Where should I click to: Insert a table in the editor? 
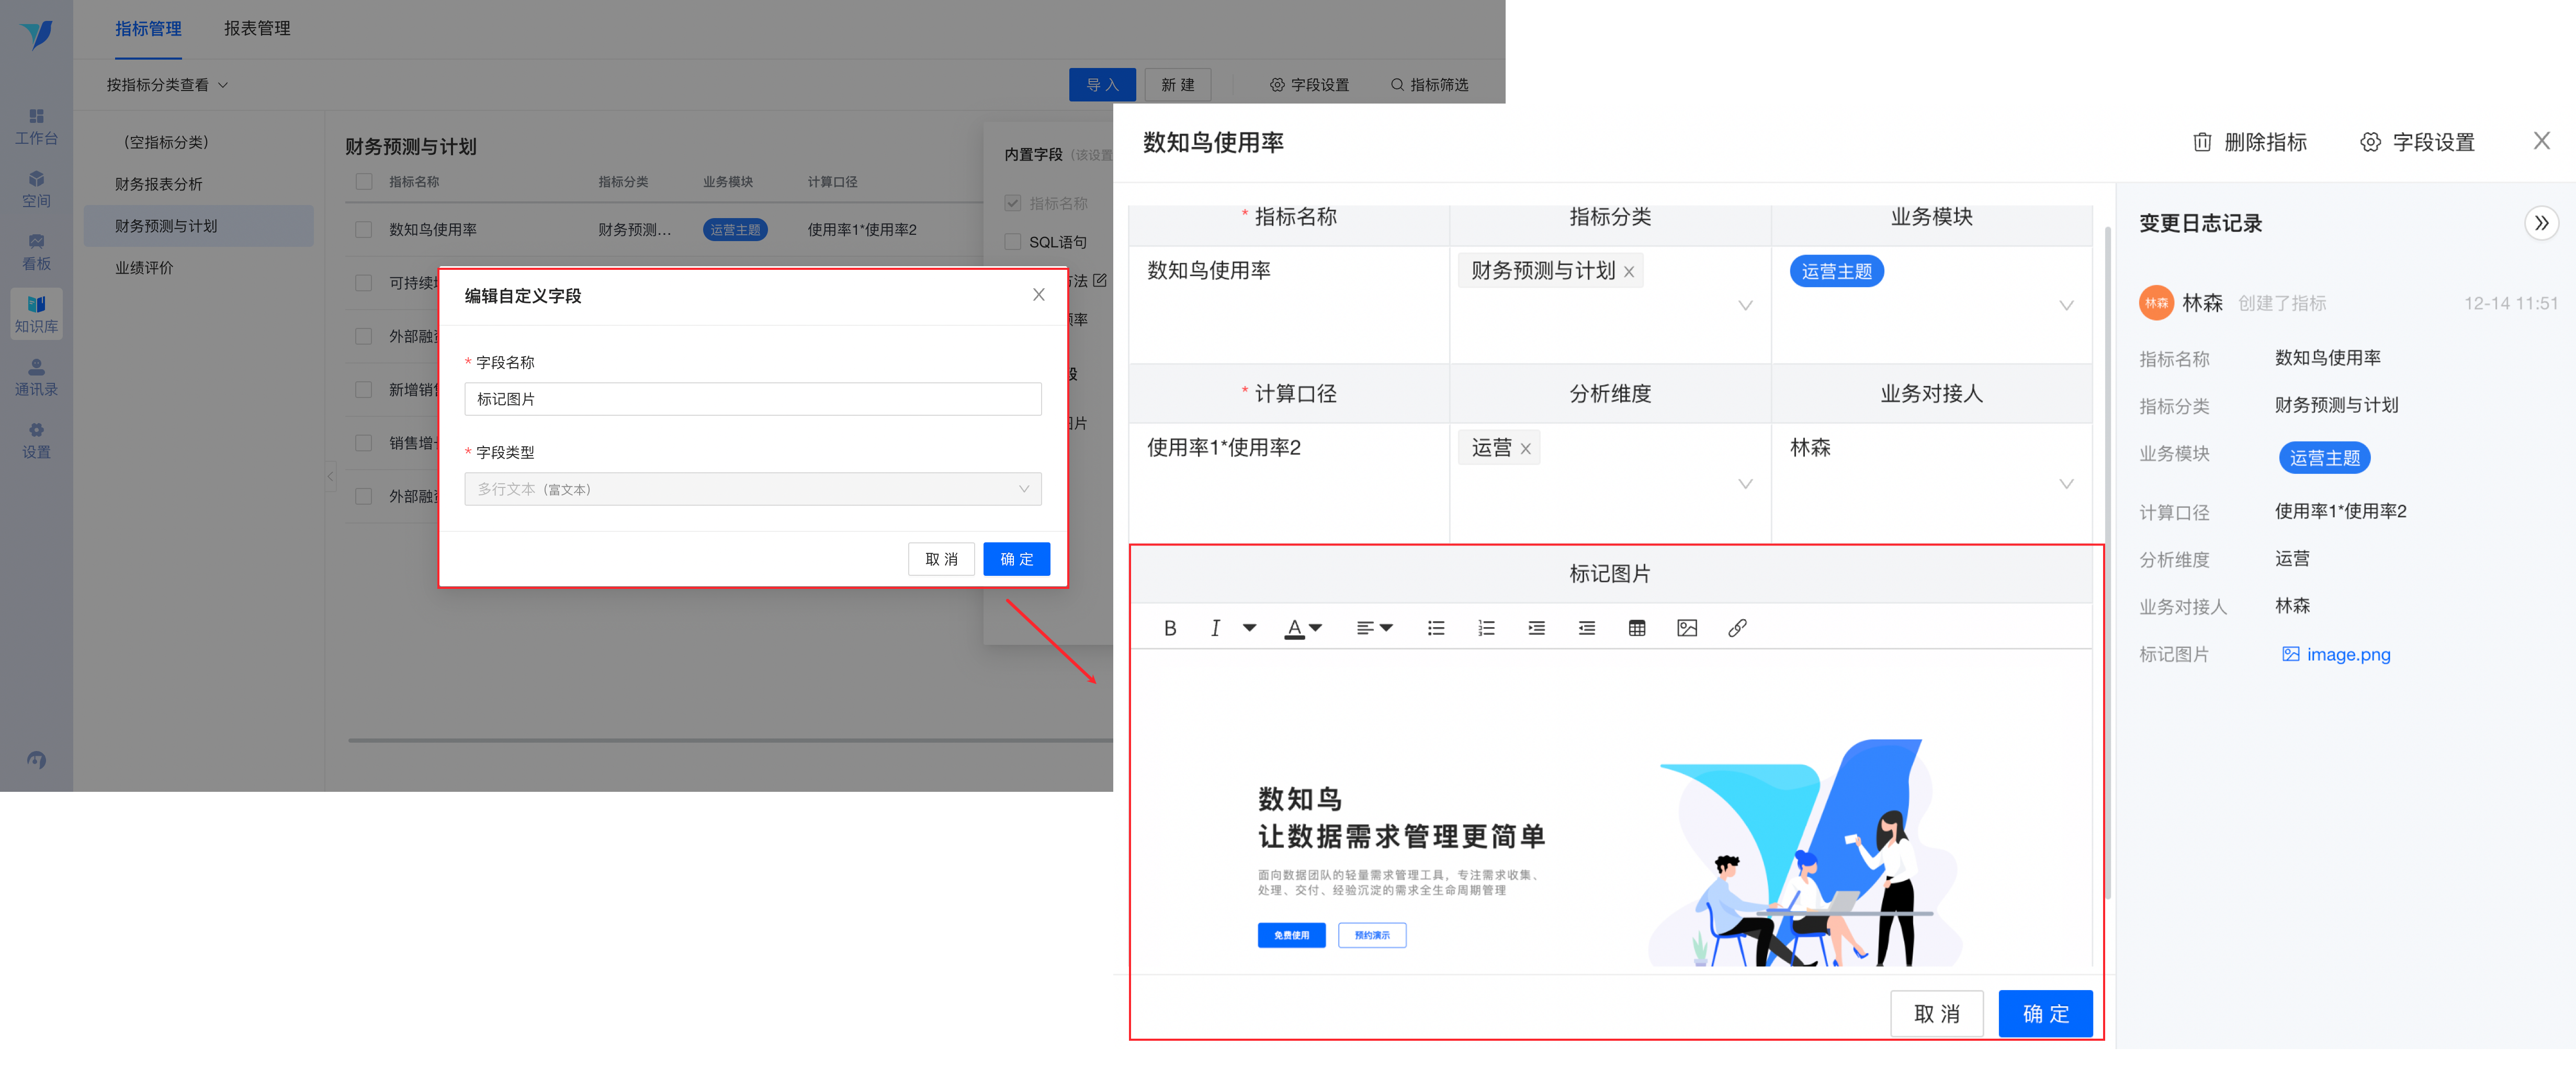[1636, 628]
